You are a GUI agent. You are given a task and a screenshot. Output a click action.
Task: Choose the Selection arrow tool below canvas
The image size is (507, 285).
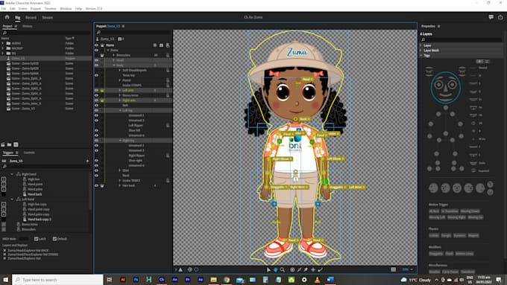coord(268,270)
